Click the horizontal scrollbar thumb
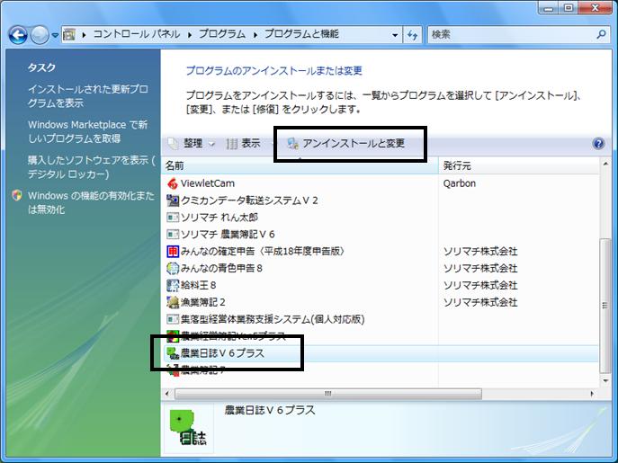 (328, 394)
